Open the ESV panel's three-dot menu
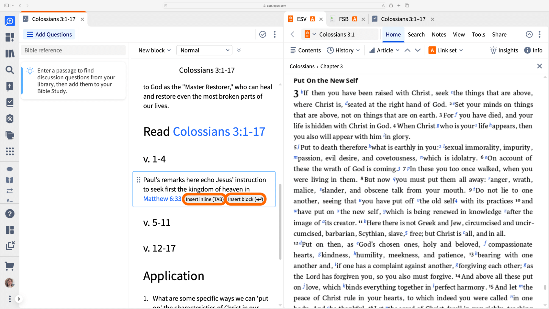549x309 pixels. pos(540,34)
